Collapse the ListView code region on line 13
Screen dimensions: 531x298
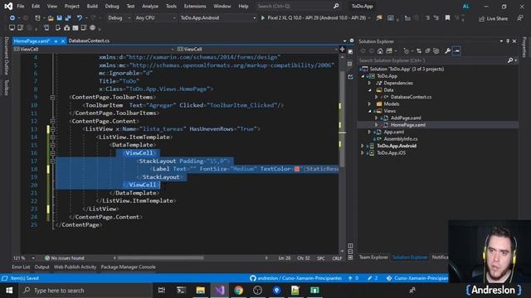52,129
